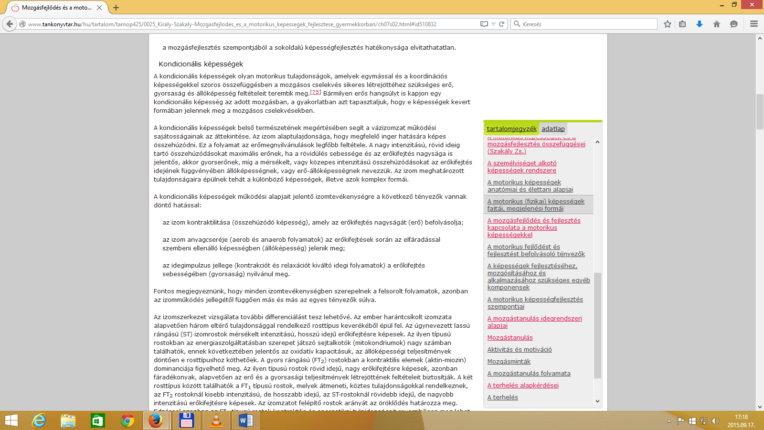Open 'A motorikus képességfejlesztés szempontjai' link
The width and height of the screenshot is (764, 430).
point(535,303)
